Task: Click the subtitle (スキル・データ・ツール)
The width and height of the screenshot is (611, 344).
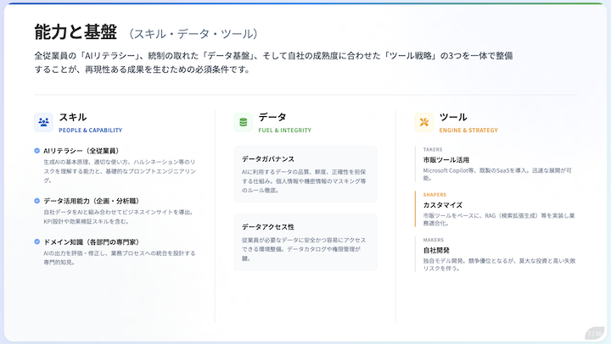Action: coord(193,34)
